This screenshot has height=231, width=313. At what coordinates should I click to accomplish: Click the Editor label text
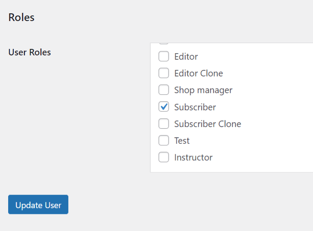(x=186, y=57)
